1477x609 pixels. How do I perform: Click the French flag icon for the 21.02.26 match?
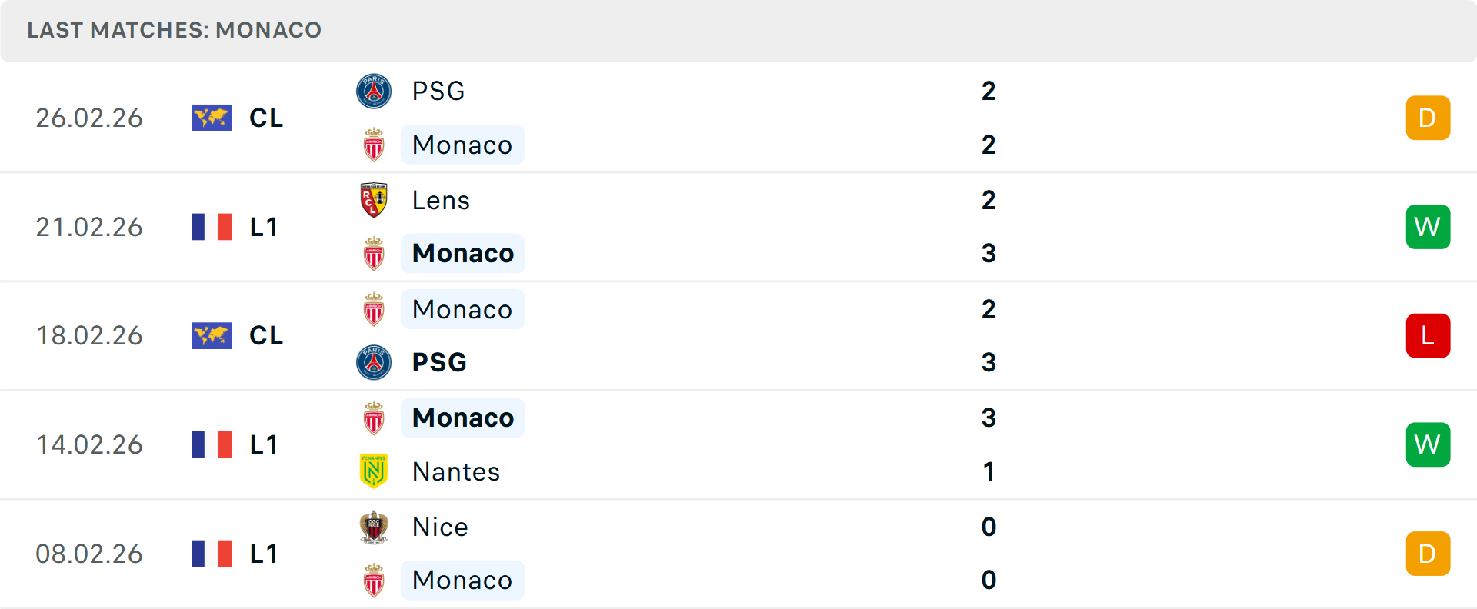coord(211,227)
